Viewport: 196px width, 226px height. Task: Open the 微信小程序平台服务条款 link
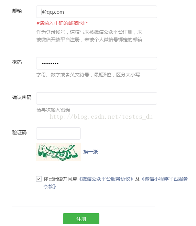pyautogui.click(x=165, y=179)
